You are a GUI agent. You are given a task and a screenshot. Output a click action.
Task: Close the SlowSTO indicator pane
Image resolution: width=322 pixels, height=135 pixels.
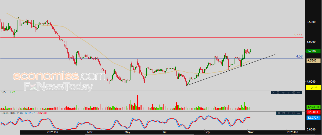tap(279, 113)
